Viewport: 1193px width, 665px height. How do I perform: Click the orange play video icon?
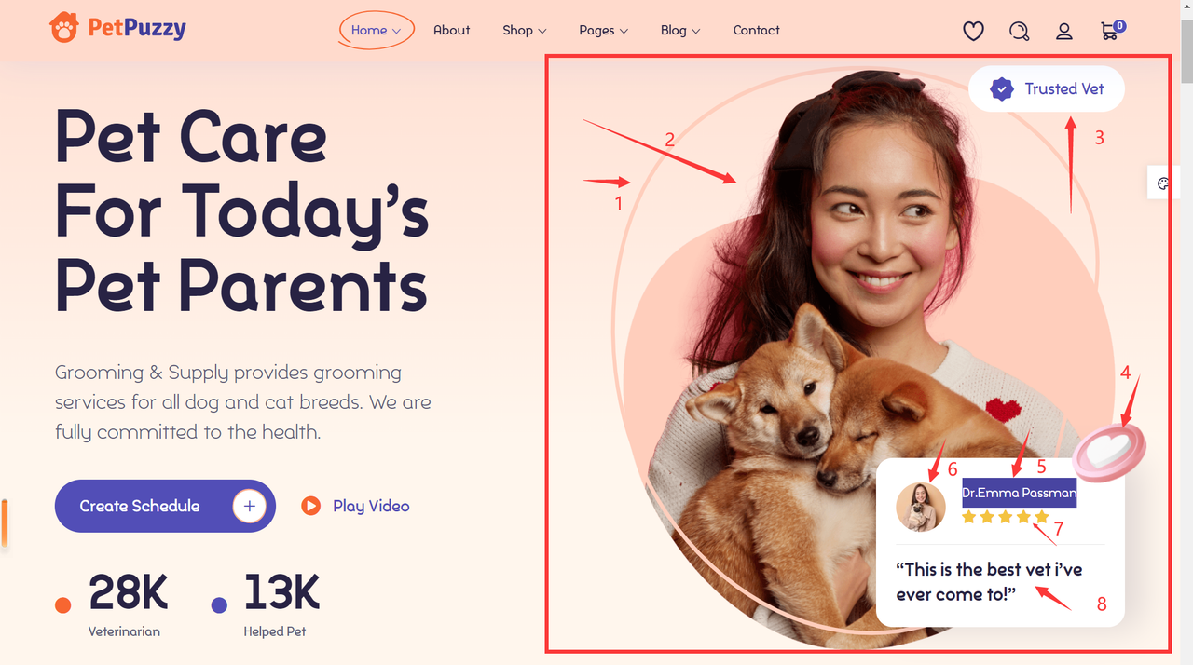click(x=310, y=506)
